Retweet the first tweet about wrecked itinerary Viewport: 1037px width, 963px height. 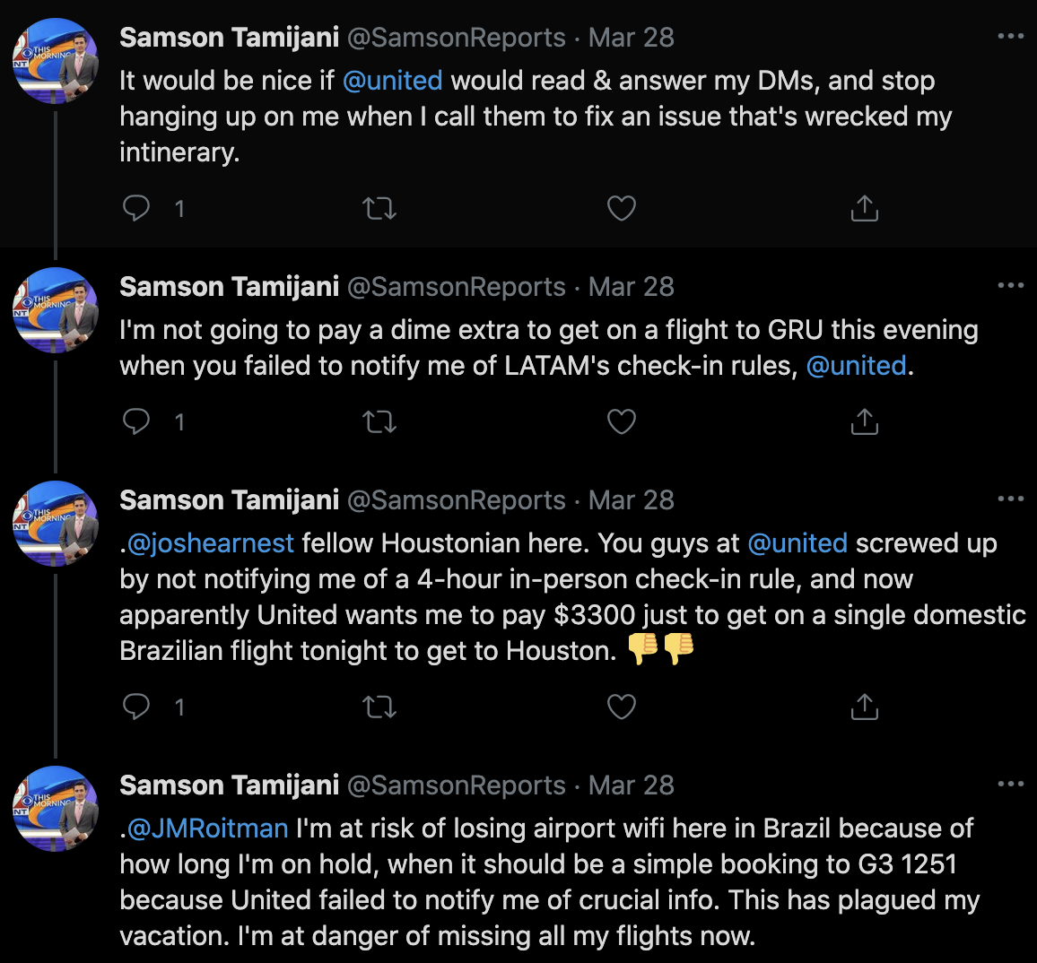379,208
